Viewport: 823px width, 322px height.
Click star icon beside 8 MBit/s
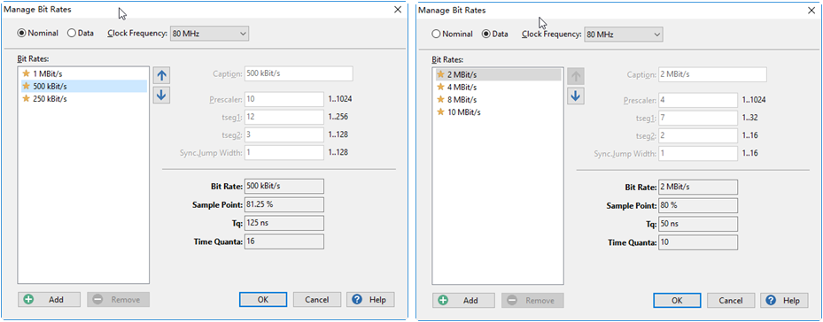[440, 99]
